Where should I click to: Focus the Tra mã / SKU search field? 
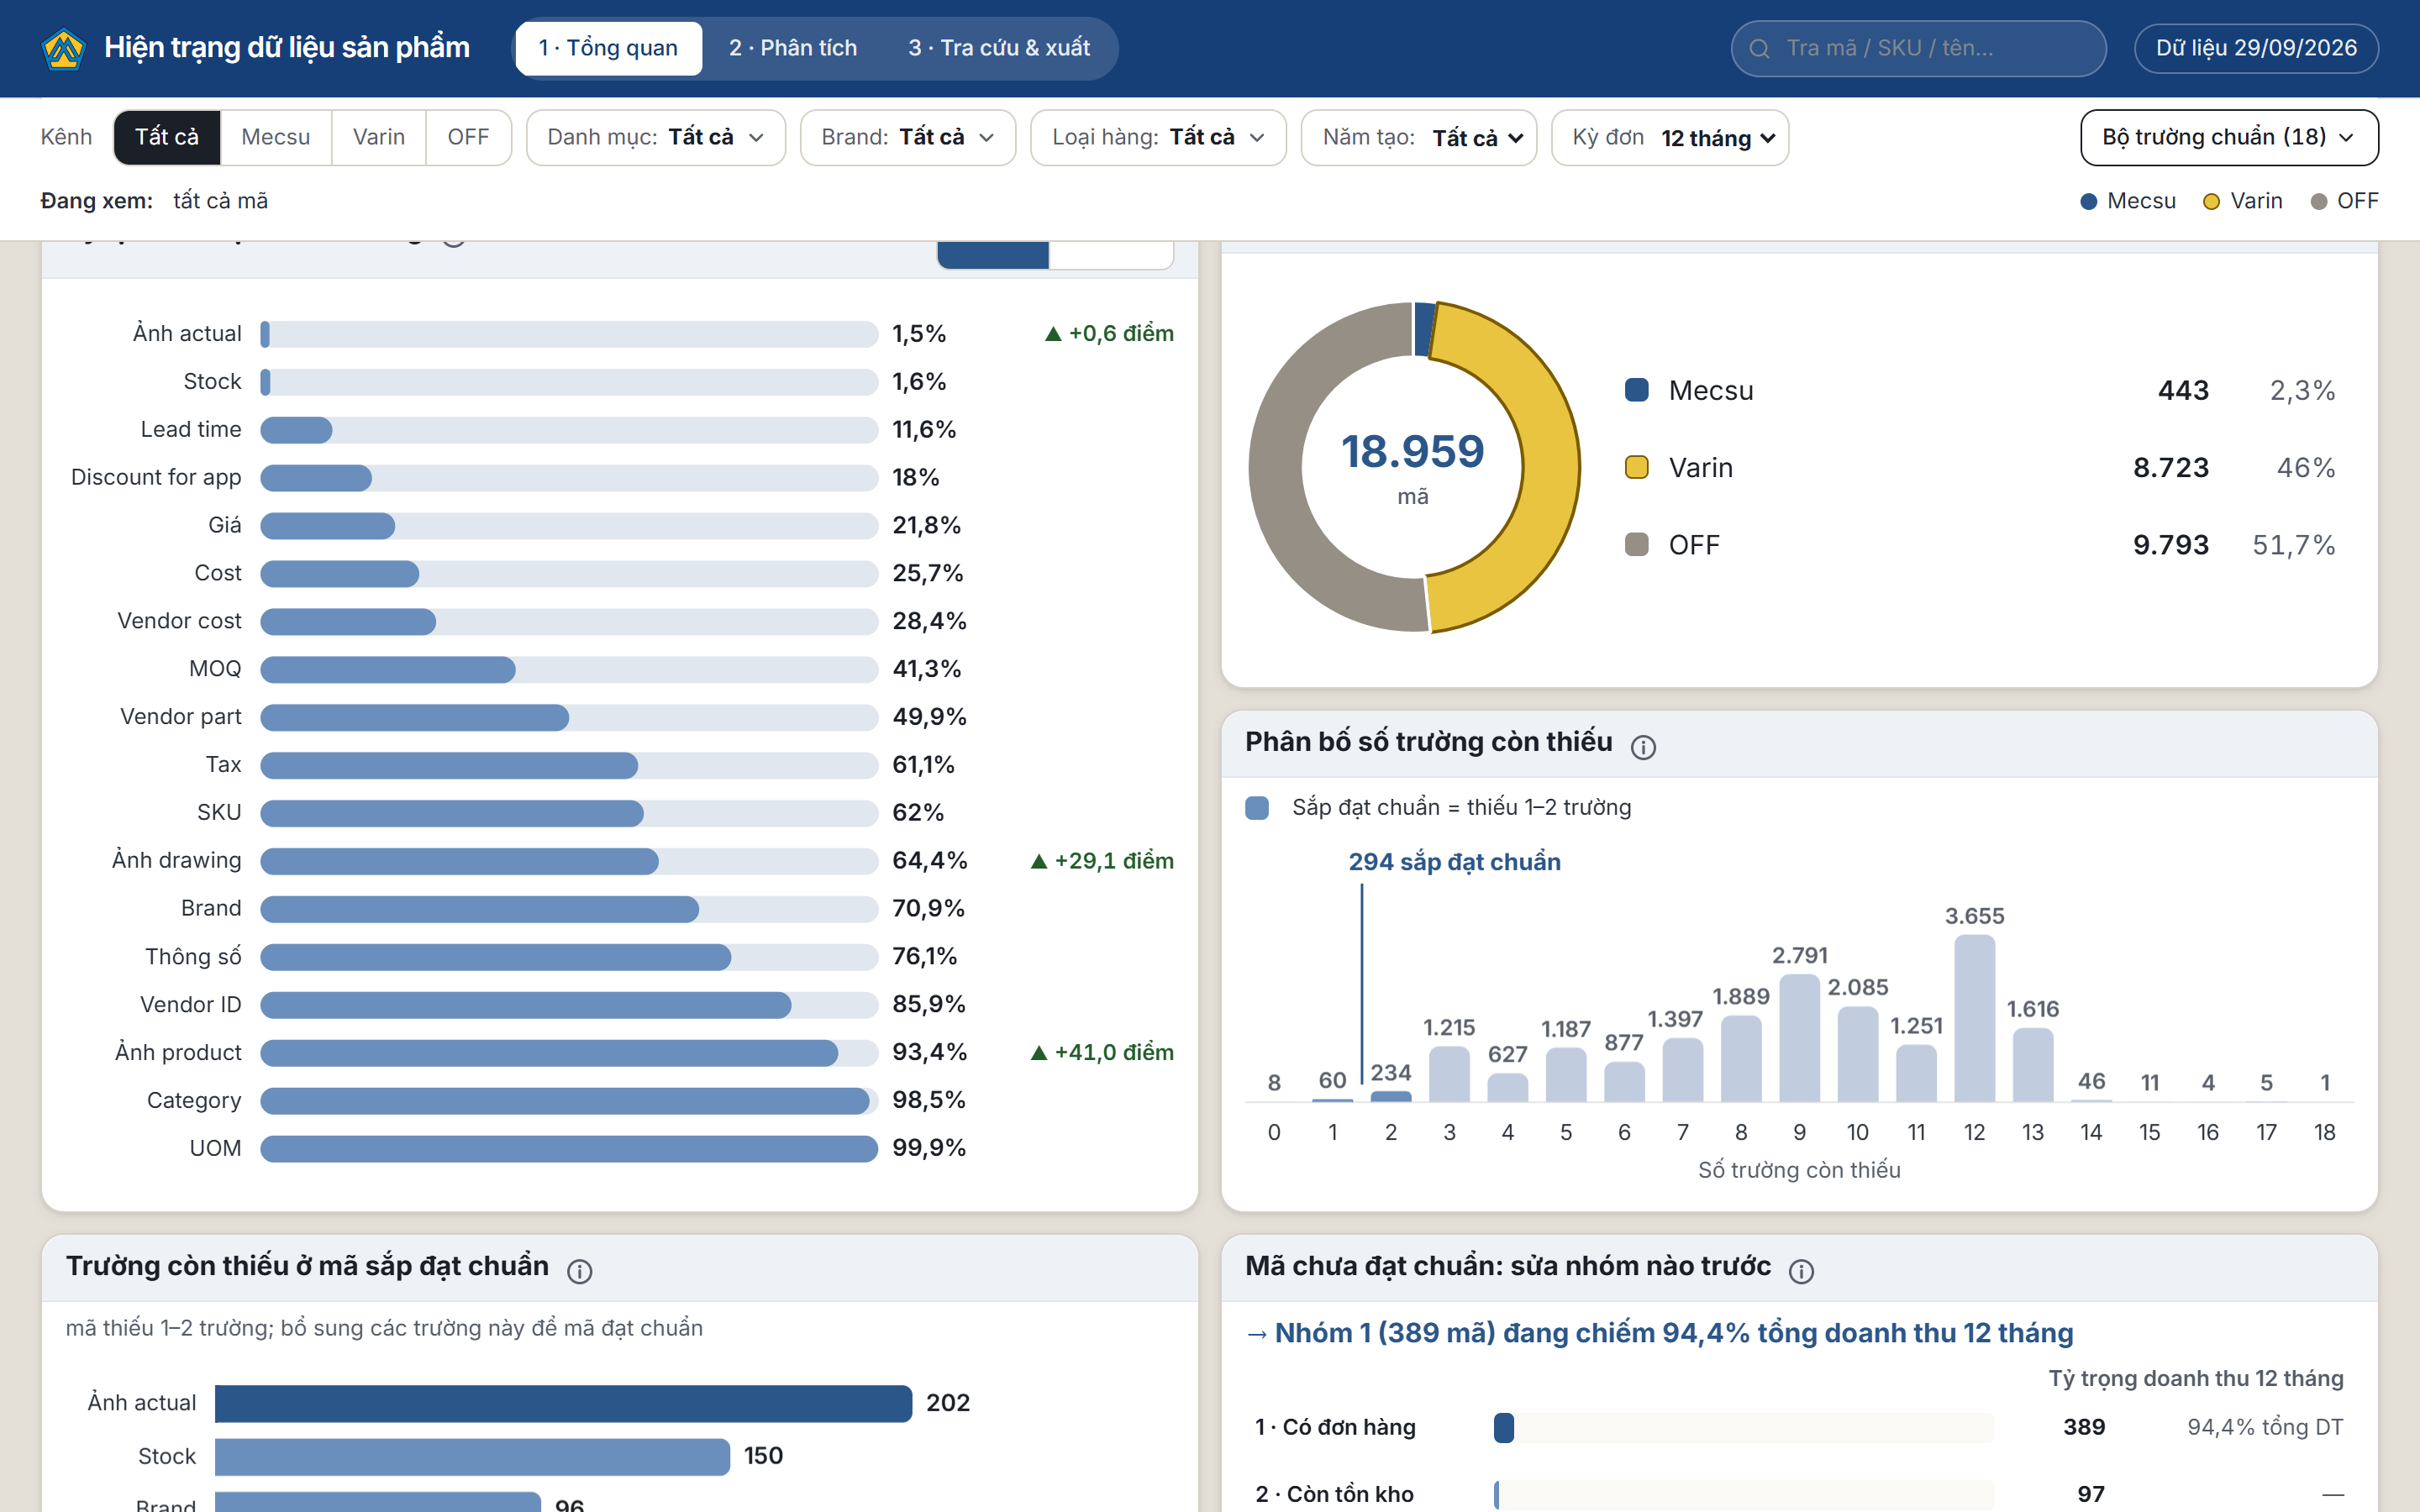click(x=1918, y=48)
